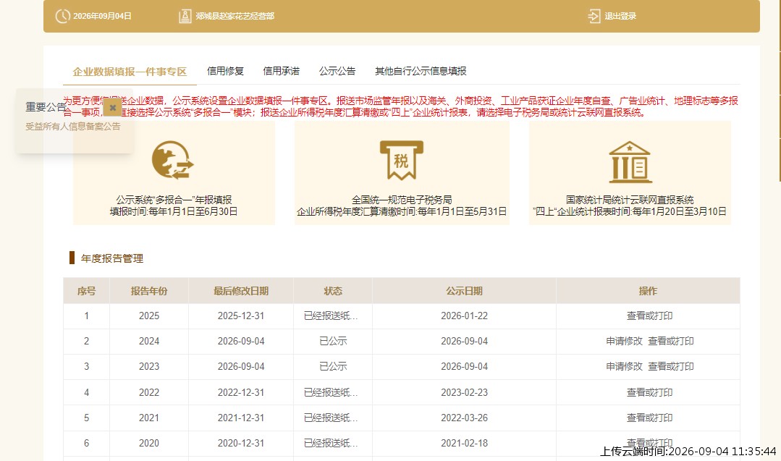Click the 2025-12-31 last modified cell
781x461 pixels.
pos(241,316)
